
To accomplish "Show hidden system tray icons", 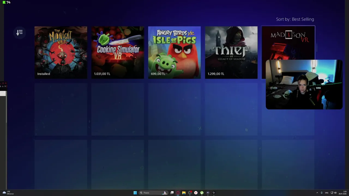I will pos(317,193).
